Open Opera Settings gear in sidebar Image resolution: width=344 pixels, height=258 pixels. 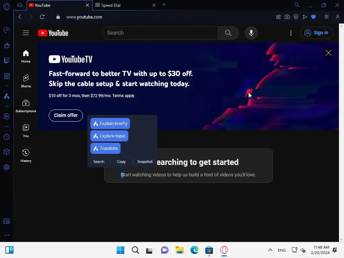[7, 167]
